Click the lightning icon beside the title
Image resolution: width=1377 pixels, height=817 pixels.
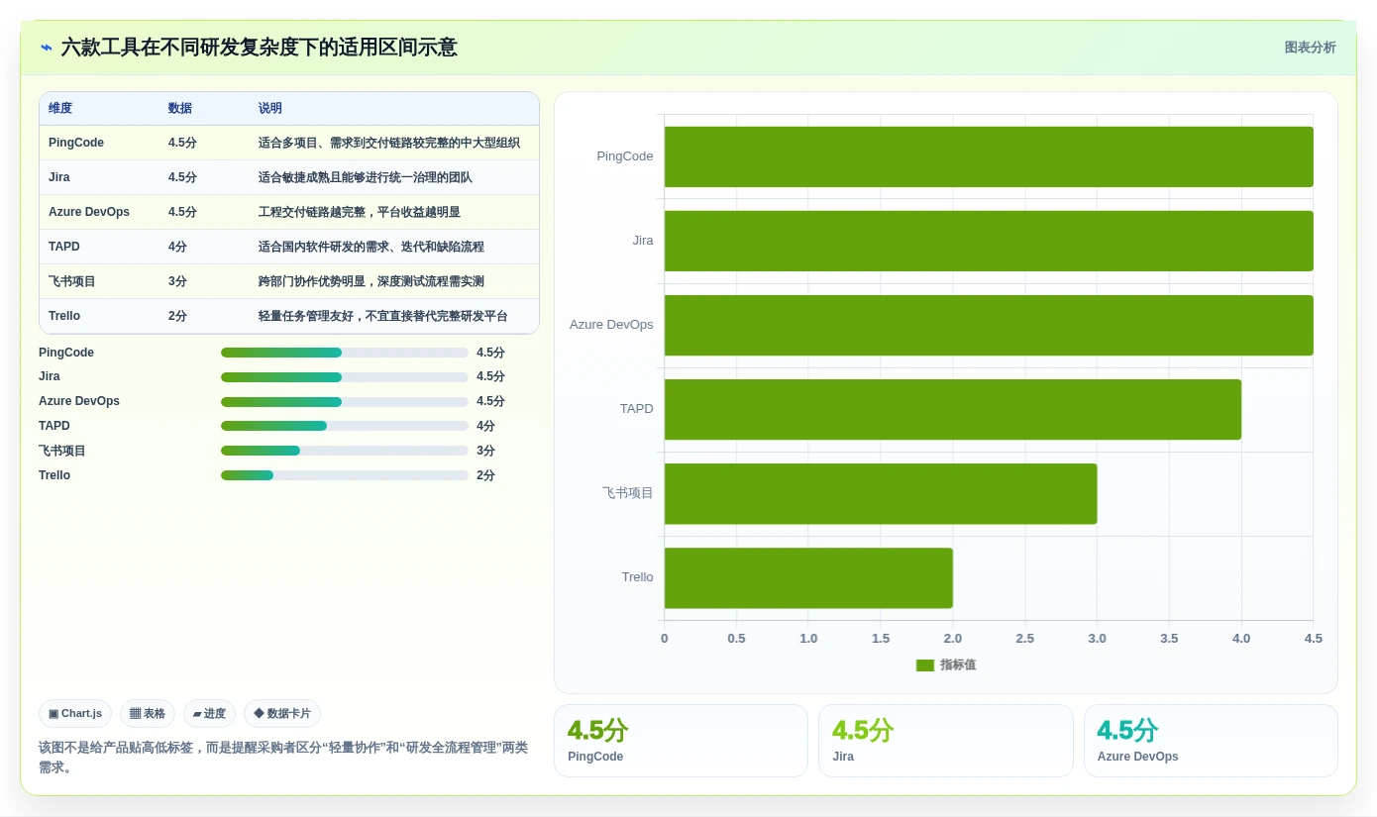(x=46, y=48)
